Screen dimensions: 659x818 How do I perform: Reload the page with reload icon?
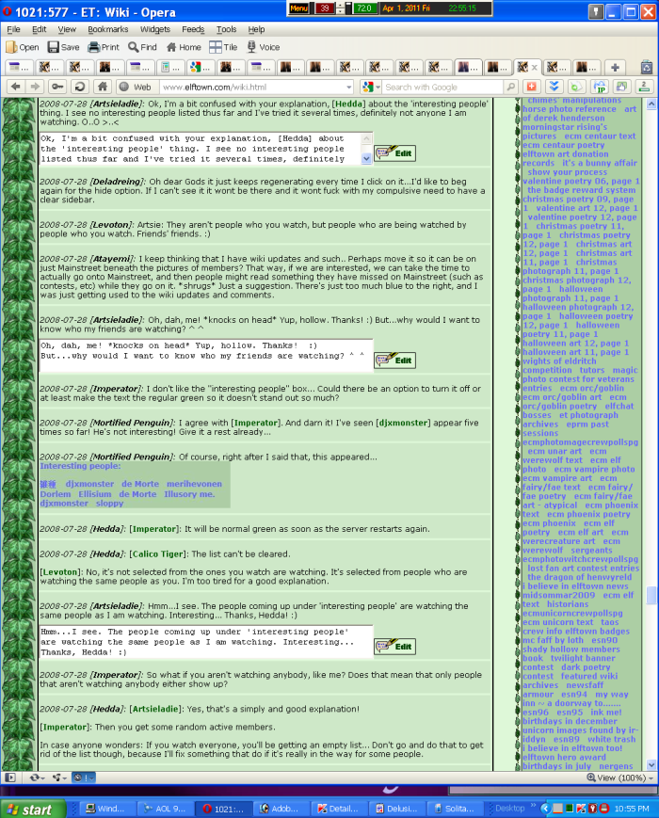[x=80, y=87]
